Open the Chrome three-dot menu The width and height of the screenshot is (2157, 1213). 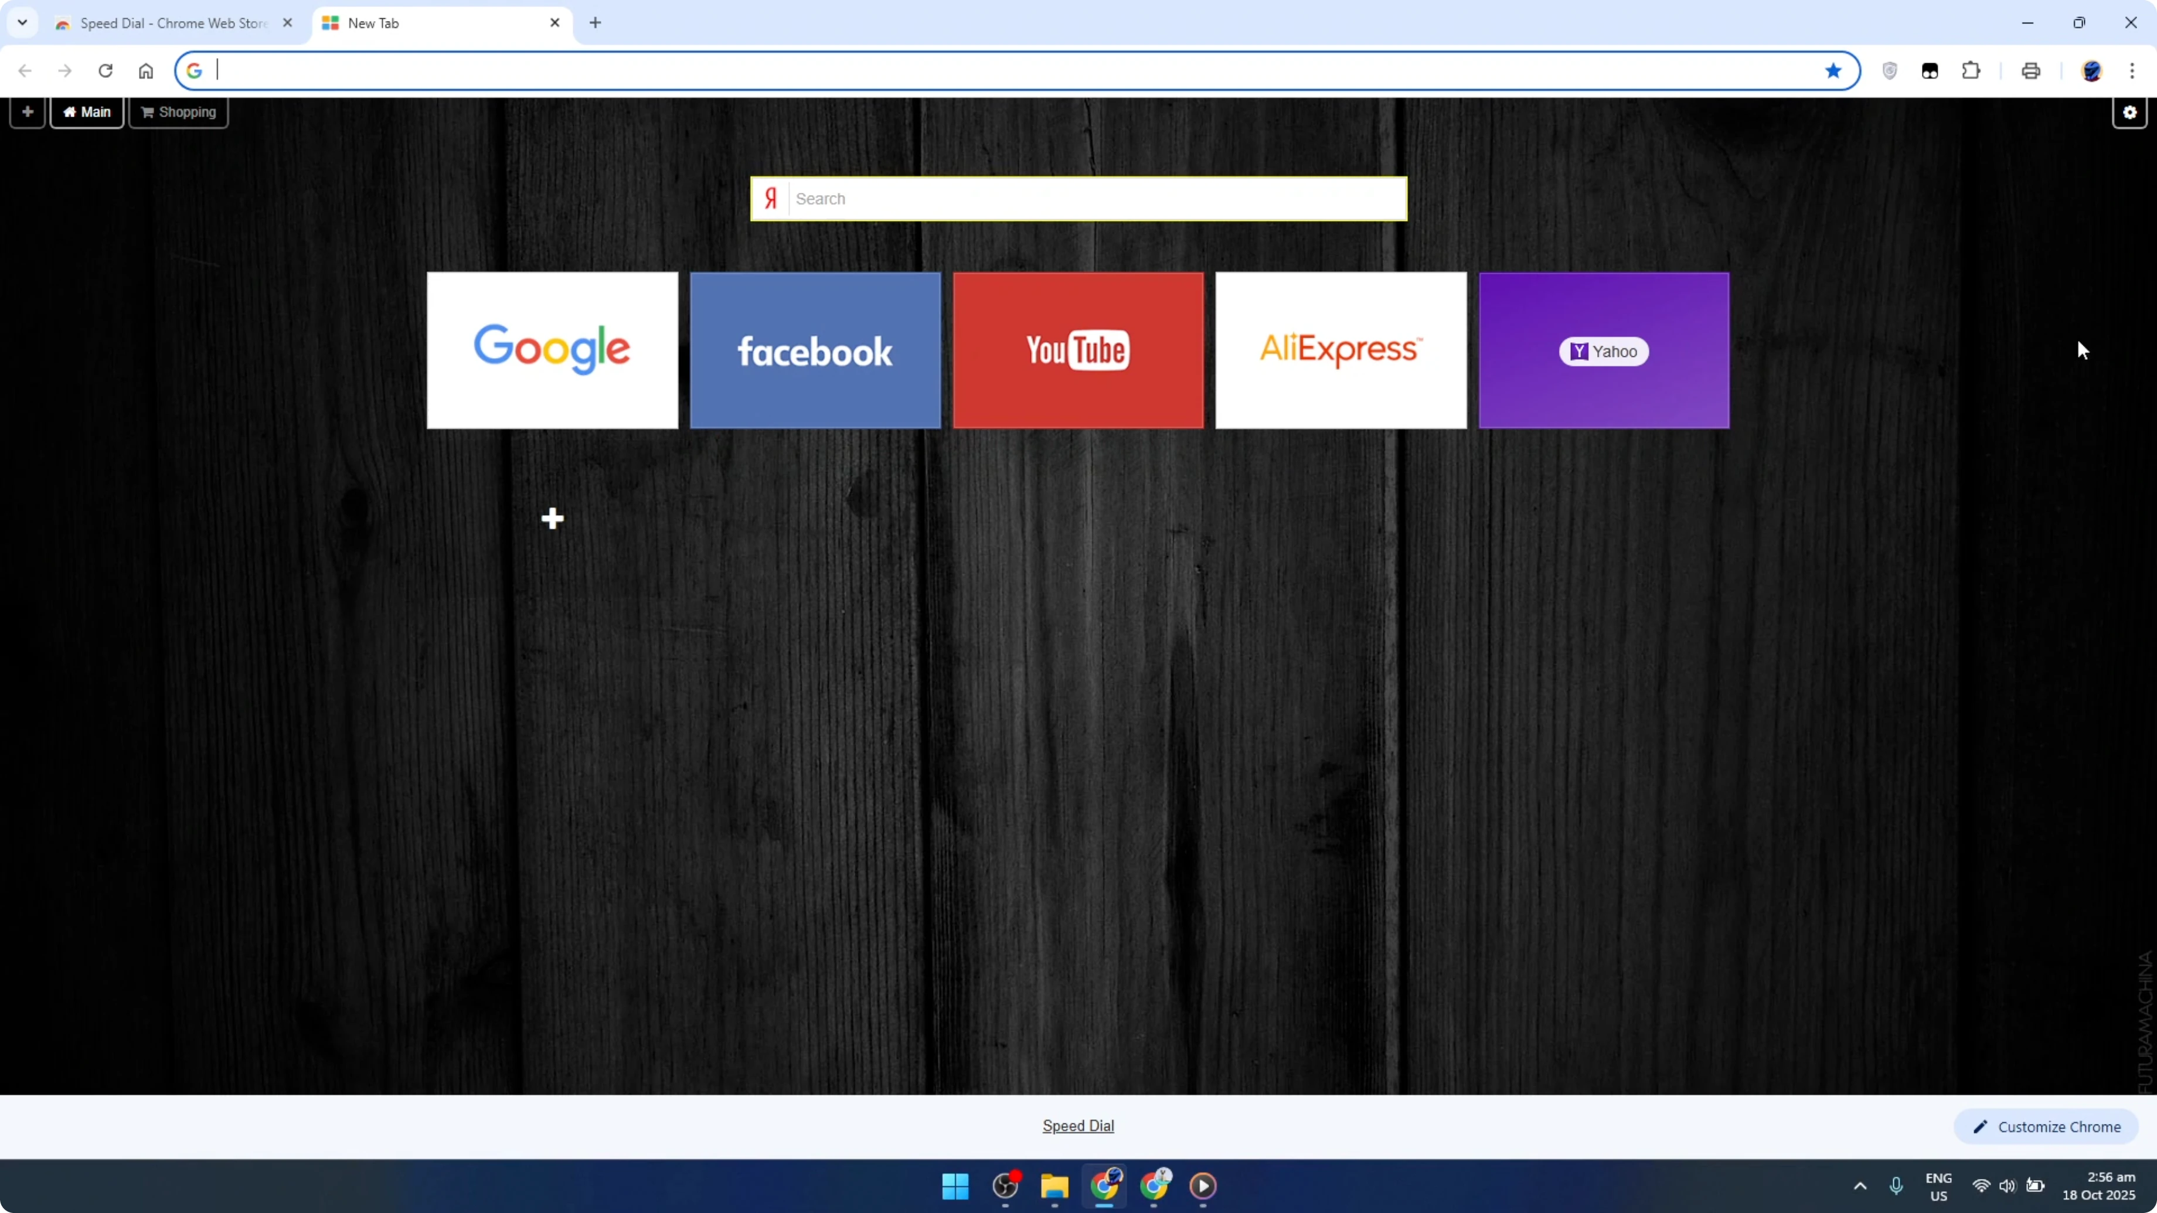(2134, 71)
